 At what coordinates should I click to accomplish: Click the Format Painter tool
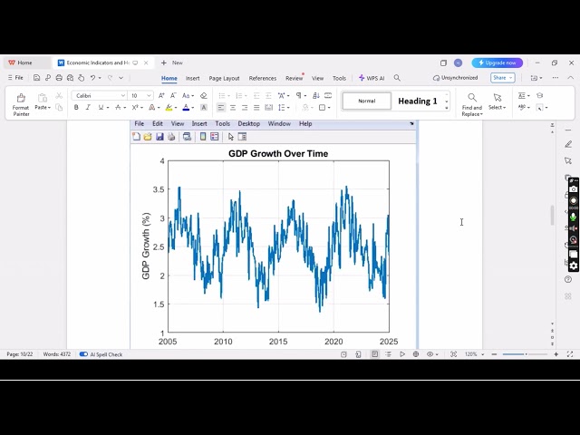point(21,104)
